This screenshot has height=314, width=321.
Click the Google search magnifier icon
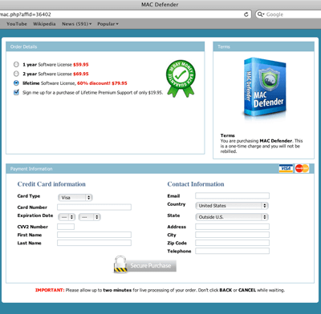[260, 14]
